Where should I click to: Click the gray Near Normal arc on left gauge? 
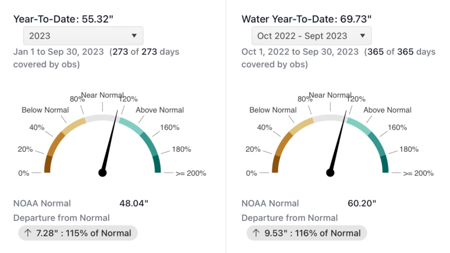coord(103,117)
